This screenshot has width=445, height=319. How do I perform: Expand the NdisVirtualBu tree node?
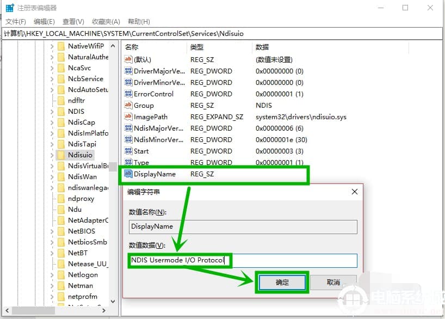[x=52, y=166]
